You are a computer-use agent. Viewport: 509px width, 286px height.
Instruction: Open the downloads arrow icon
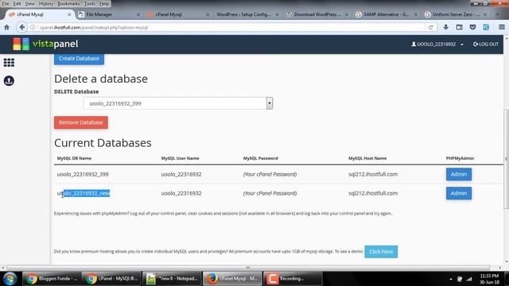(x=445, y=28)
